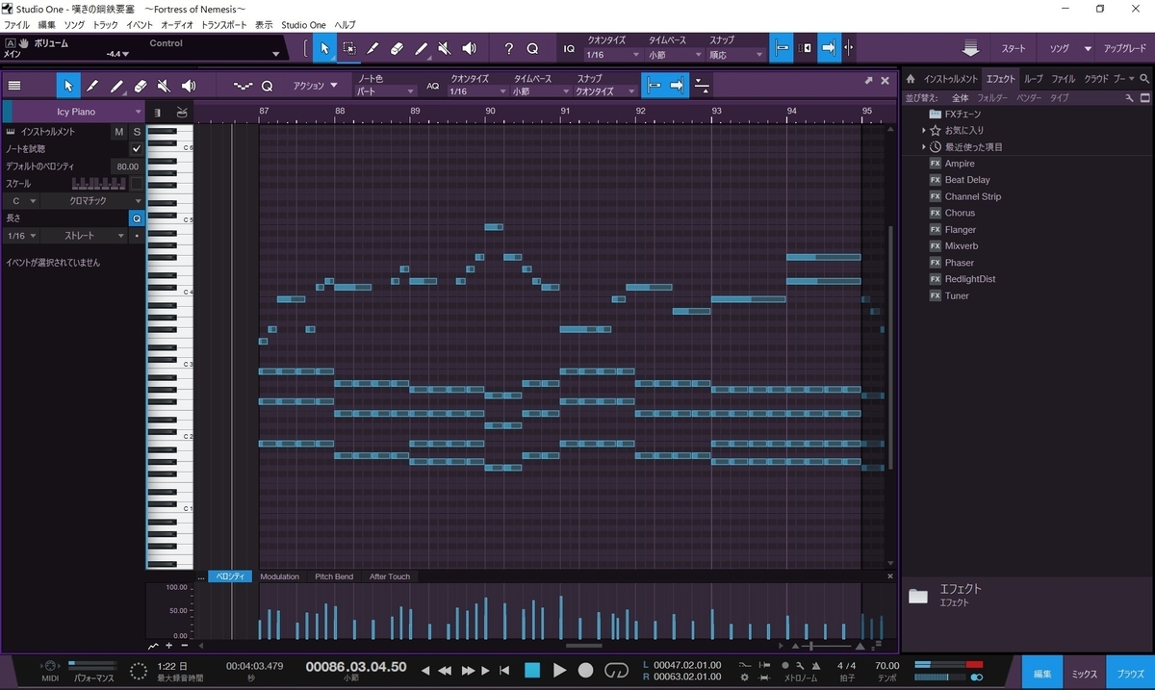Click the Record button in the transport
The width and height of the screenshot is (1155, 690).
(586, 670)
